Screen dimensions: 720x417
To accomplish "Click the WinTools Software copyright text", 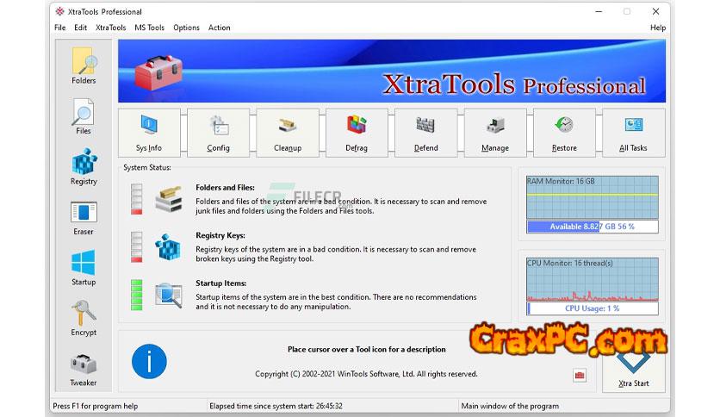I will click(x=366, y=374).
